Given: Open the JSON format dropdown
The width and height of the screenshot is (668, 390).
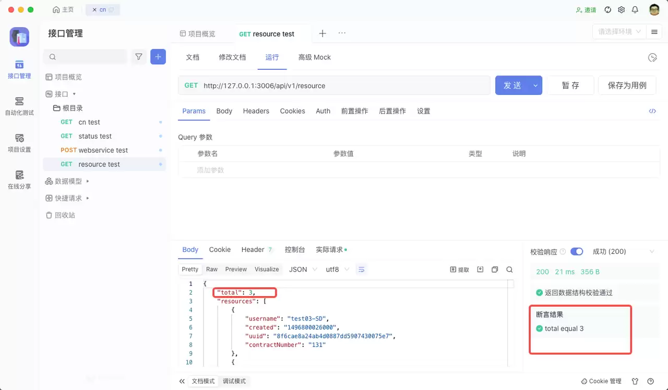Looking at the screenshot, I should pos(303,270).
